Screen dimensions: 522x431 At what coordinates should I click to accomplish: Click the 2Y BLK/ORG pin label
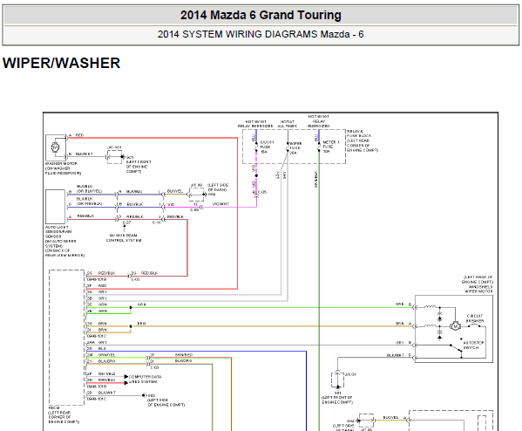101,361
